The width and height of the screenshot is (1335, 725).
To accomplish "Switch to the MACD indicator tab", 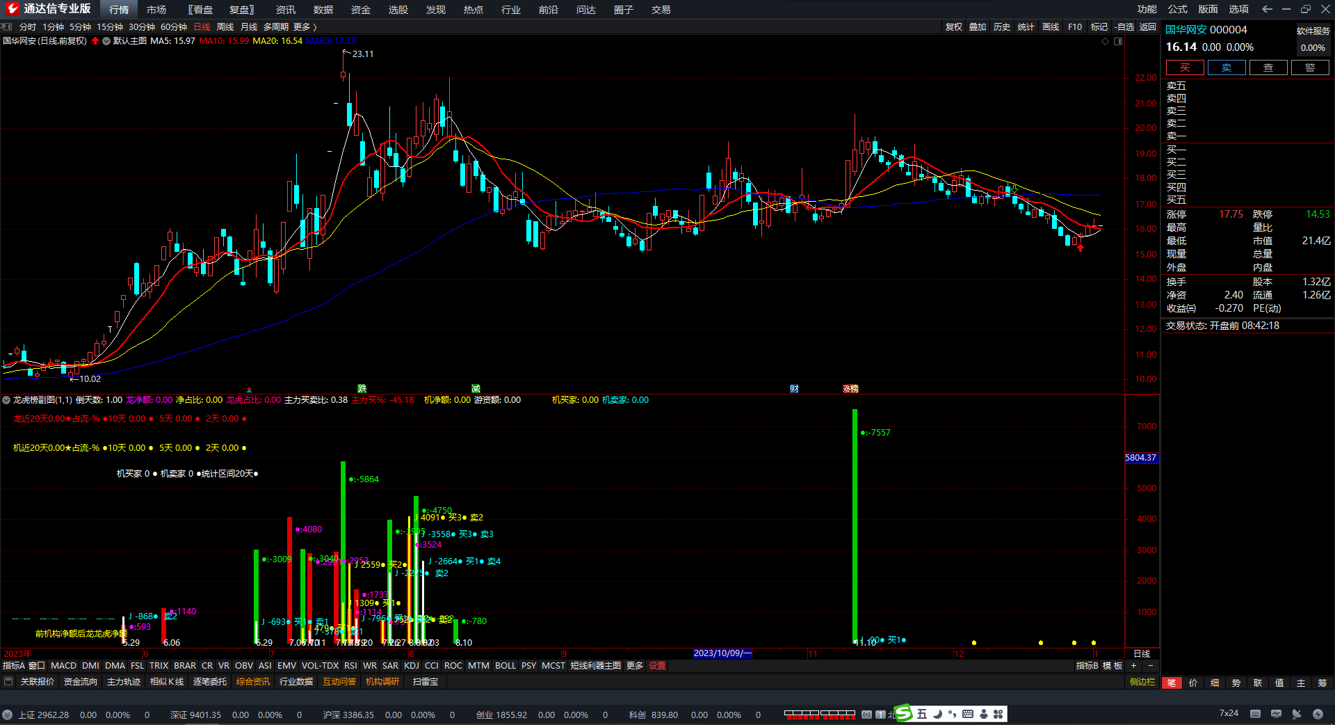I will click(63, 666).
